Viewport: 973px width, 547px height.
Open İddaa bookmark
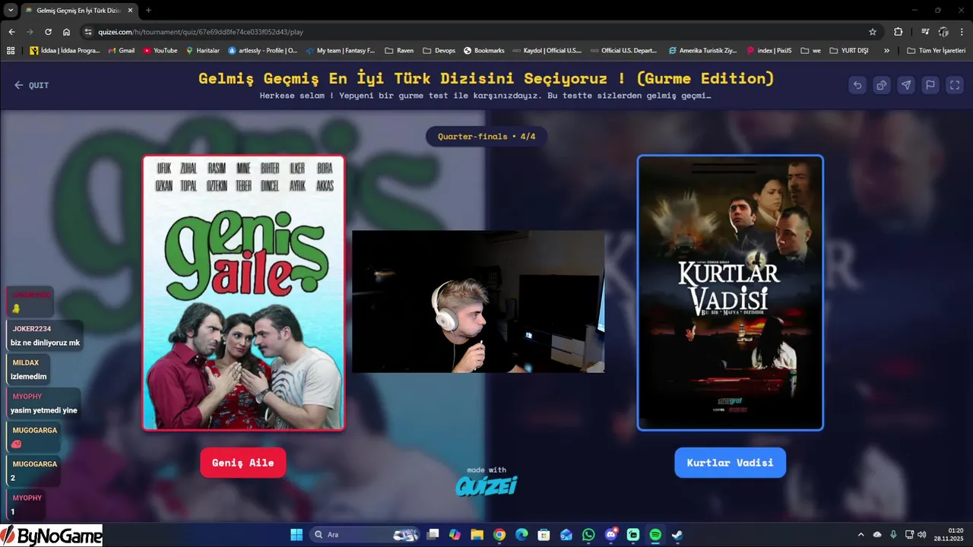click(x=65, y=50)
